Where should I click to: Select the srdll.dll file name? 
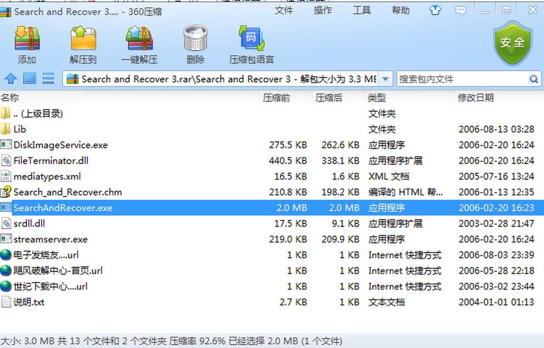pos(29,224)
